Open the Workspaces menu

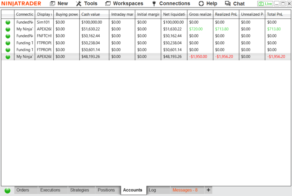pyautogui.click(x=124, y=4)
